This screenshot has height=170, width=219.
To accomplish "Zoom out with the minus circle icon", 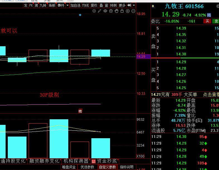I will pyautogui.click(x=133, y=11).
